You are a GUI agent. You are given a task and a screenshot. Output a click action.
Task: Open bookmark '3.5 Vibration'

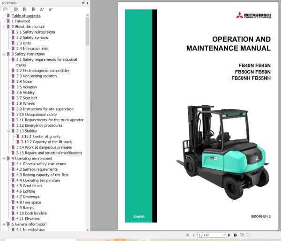pyautogui.click(x=27, y=87)
